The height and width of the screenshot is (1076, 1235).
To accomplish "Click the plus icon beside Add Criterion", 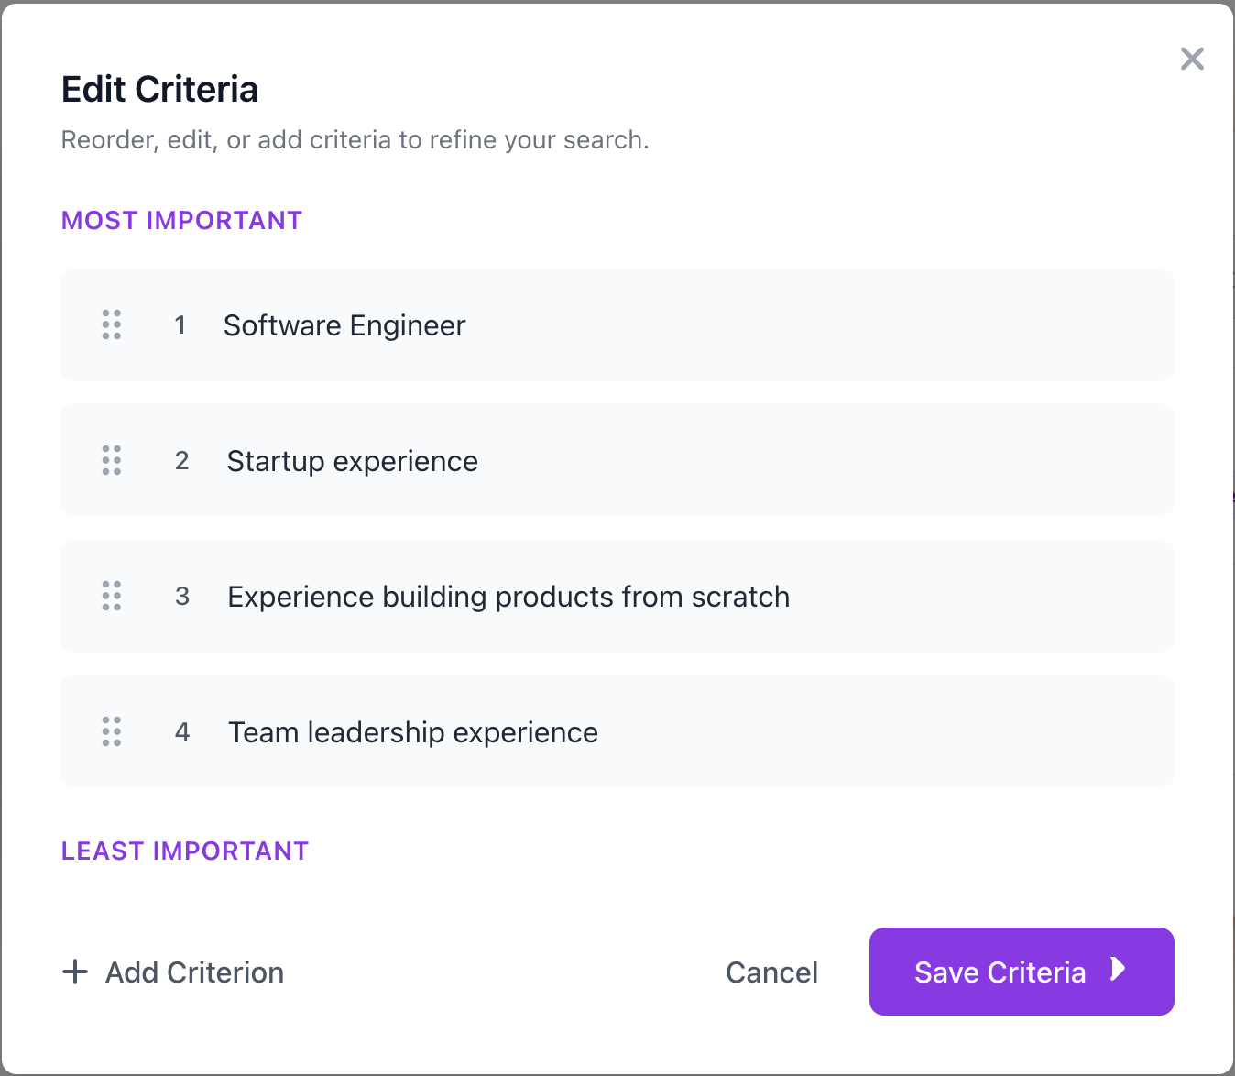I will tap(74, 972).
